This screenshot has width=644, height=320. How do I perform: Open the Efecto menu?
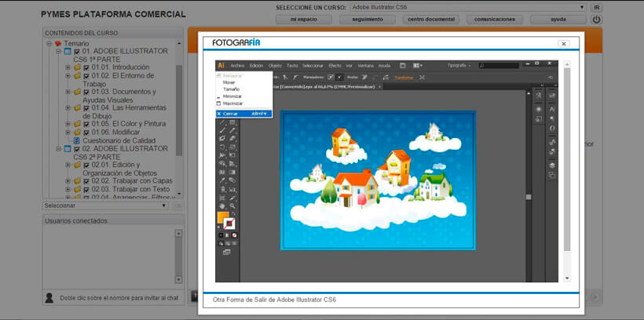(x=335, y=66)
